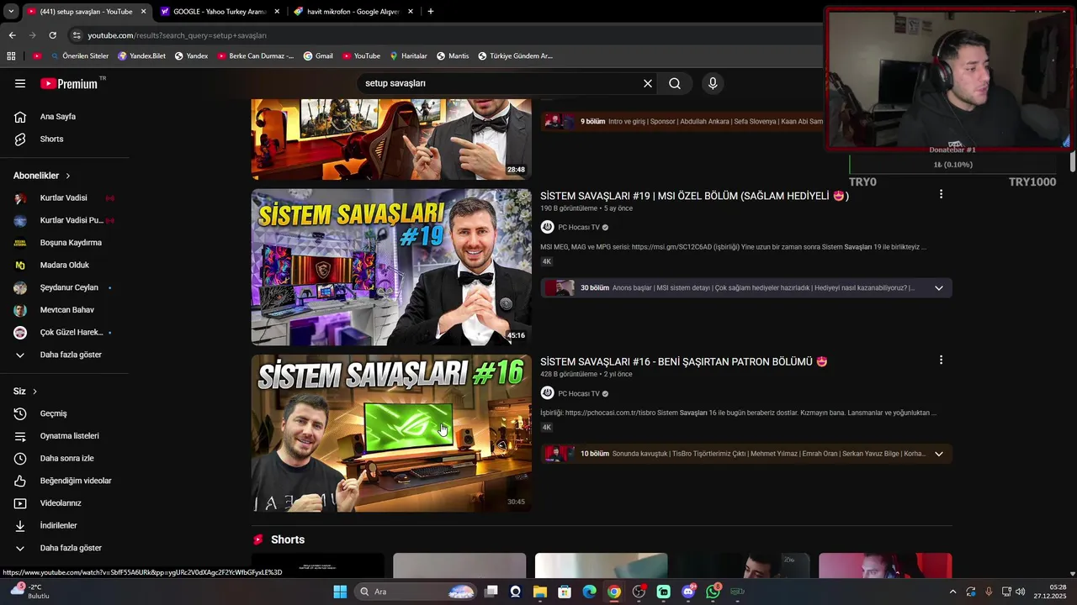Clear the search box text
This screenshot has width=1077, height=605.
click(x=648, y=83)
